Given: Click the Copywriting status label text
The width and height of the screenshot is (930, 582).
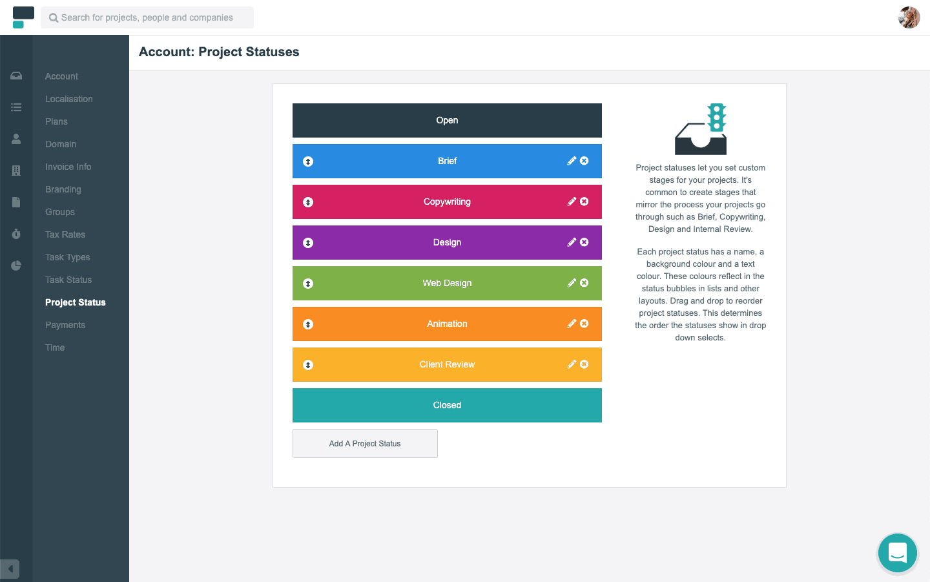Looking at the screenshot, I should [447, 202].
